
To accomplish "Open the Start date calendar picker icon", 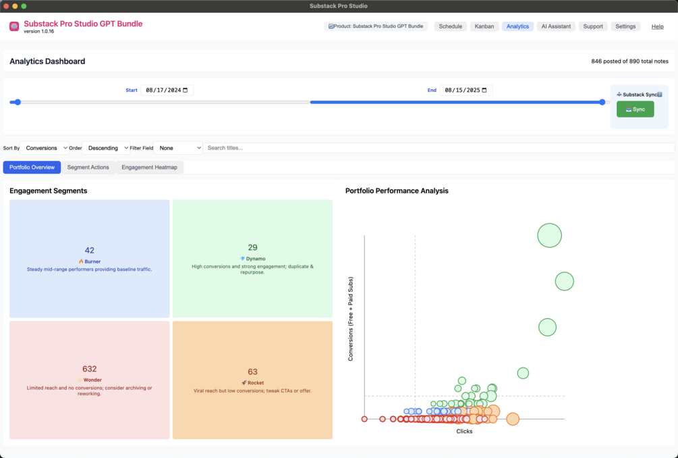I will 186,90.
